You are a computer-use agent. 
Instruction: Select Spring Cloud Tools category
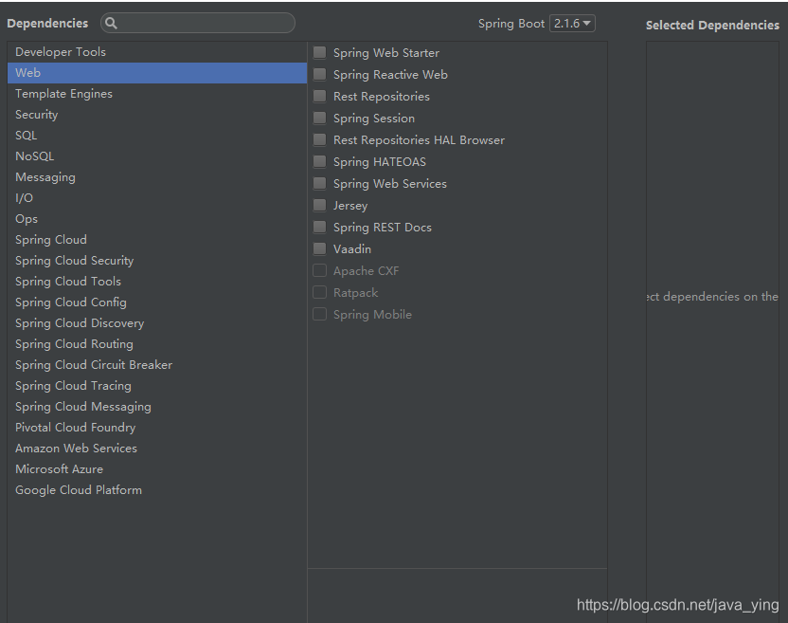point(157,282)
